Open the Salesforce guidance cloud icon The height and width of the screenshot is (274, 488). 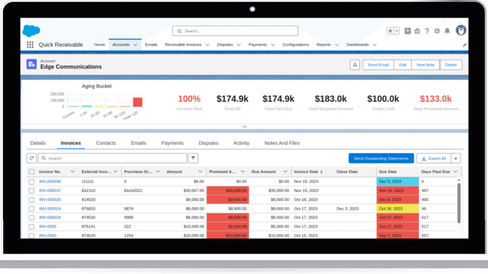[x=417, y=31]
